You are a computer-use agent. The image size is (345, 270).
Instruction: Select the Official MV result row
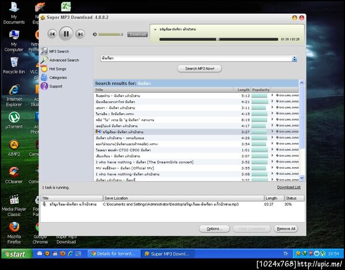click(196, 168)
